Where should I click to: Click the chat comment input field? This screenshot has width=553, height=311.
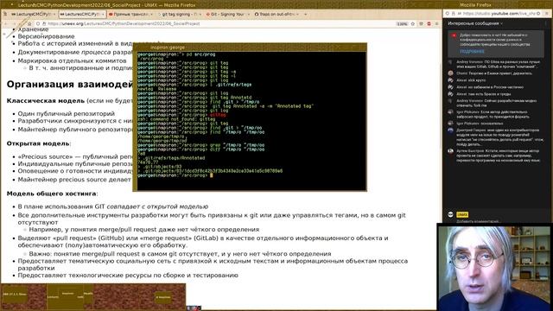[478, 221]
